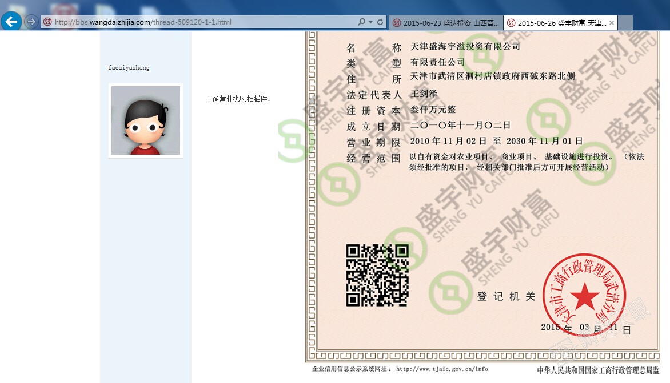Select the 2015-06-26 盛宇财富 tab
The width and height of the screenshot is (670, 383).
pos(557,23)
